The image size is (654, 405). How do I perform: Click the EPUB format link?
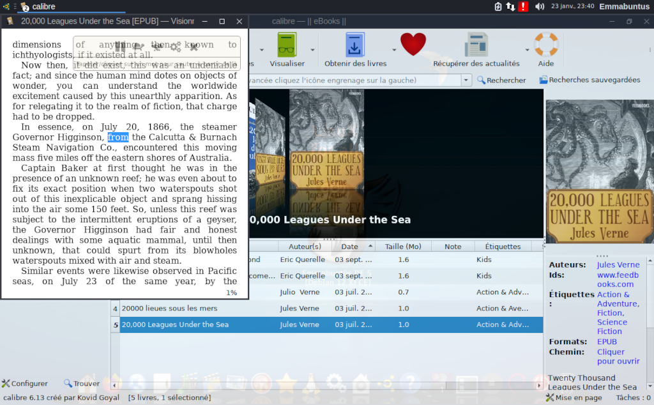(x=607, y=342)
